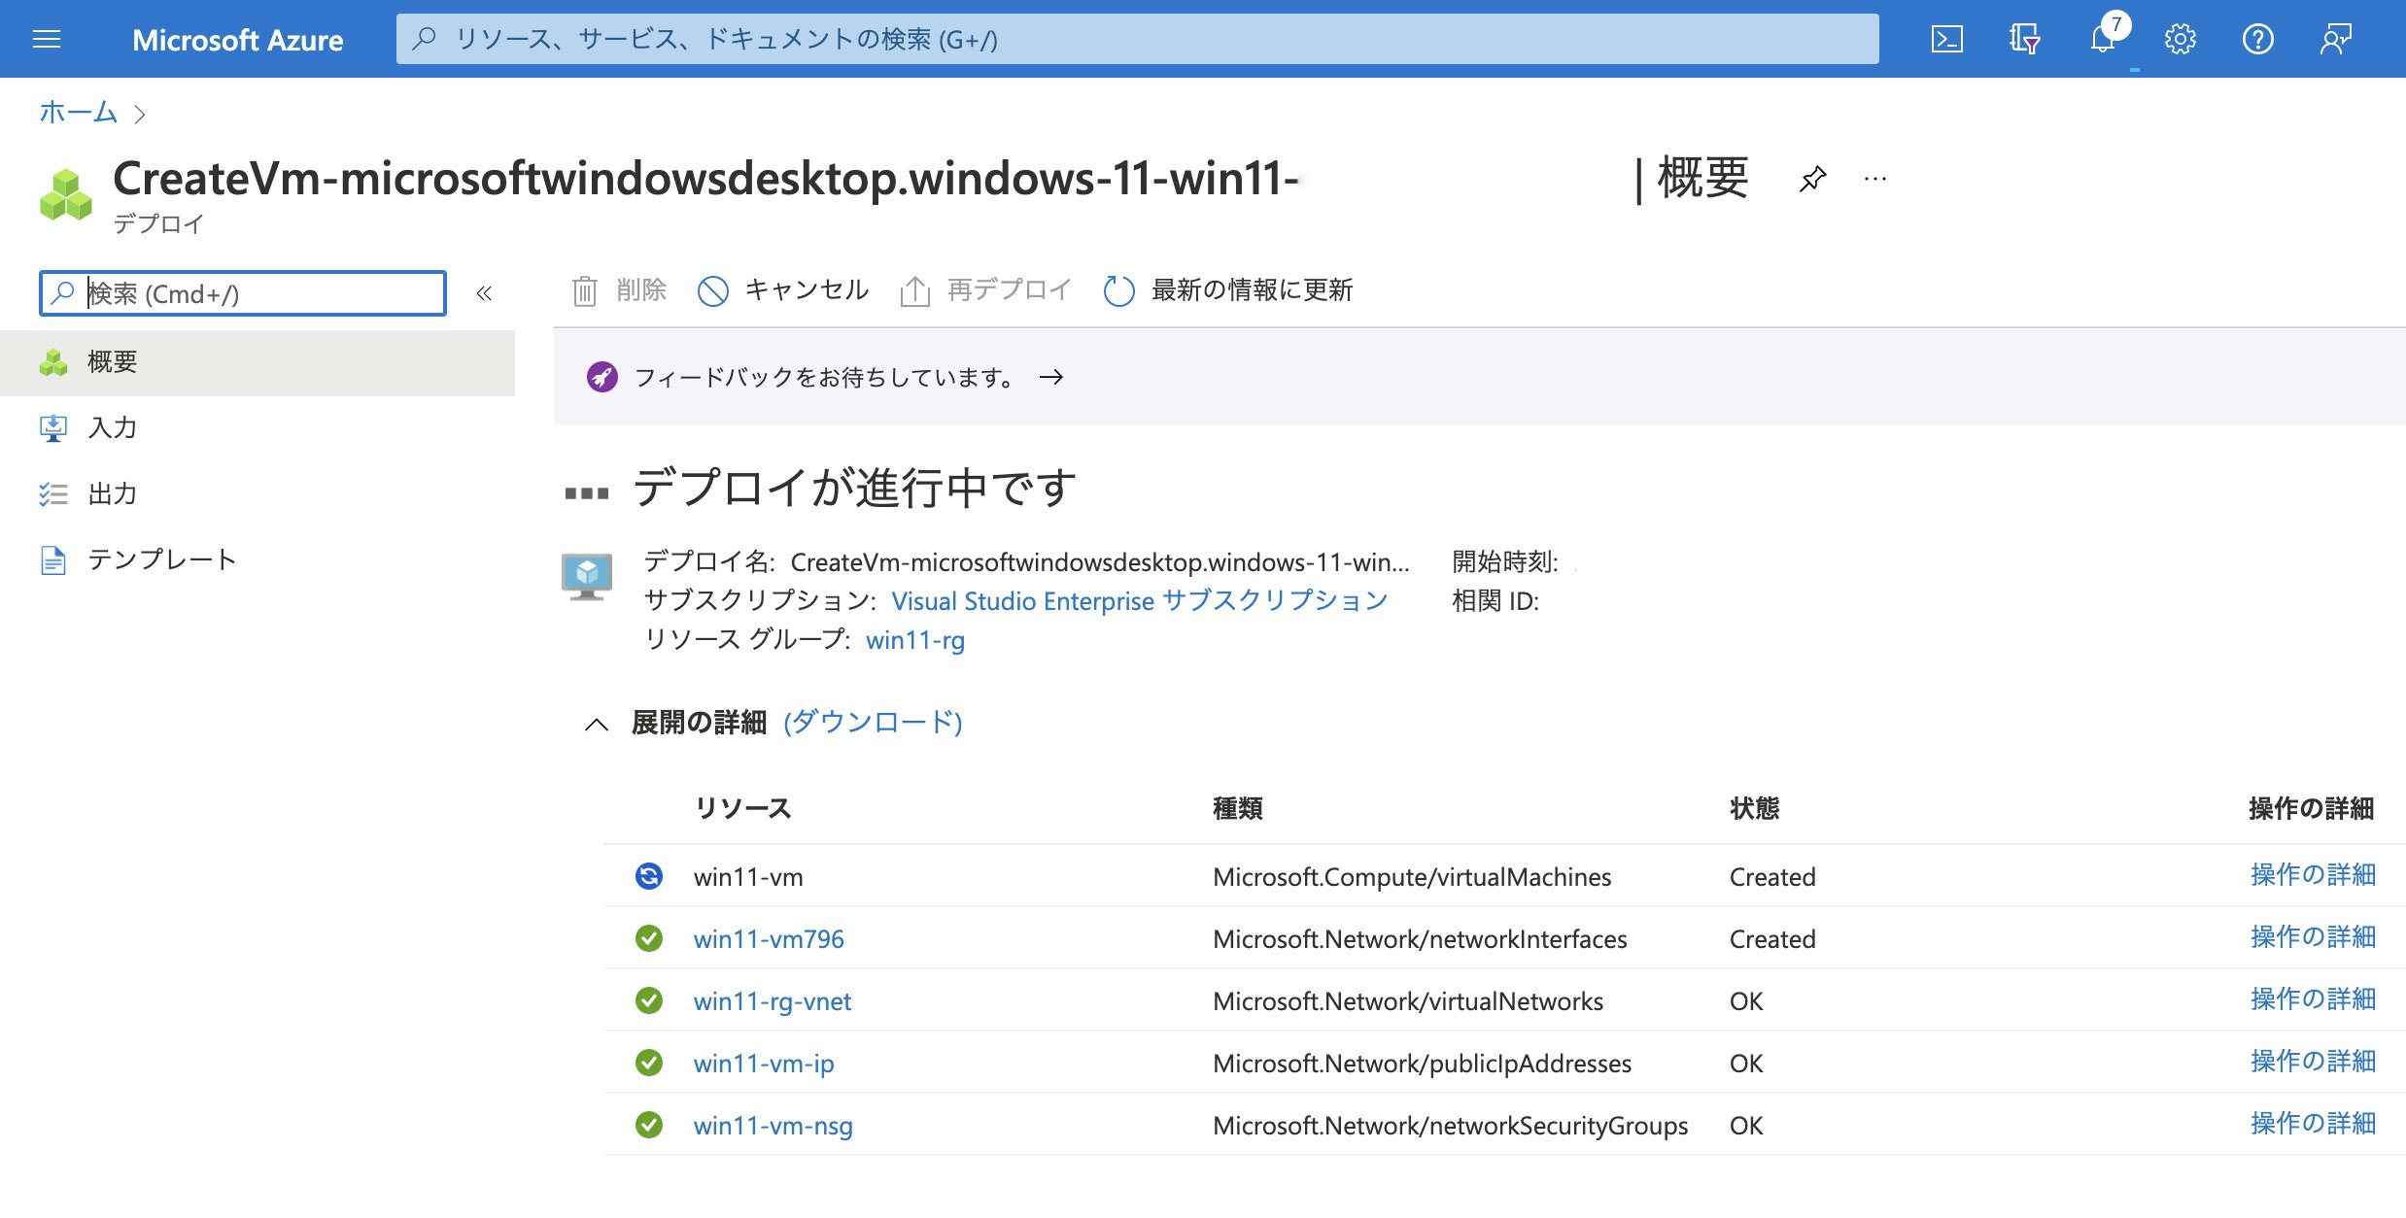Open the win11-rg resource group link
The width and height of the screenshot is (2406, 1218).
click(x=914, y=640)
